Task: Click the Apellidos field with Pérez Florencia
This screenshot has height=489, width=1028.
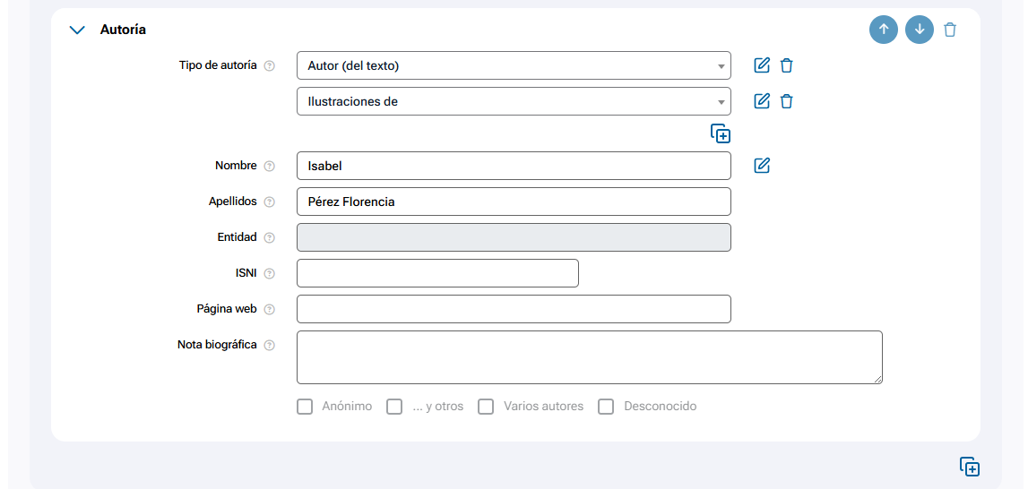Action: pos(514,202)
